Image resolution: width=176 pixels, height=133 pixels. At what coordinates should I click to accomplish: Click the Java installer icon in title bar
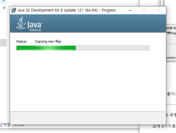13,10
